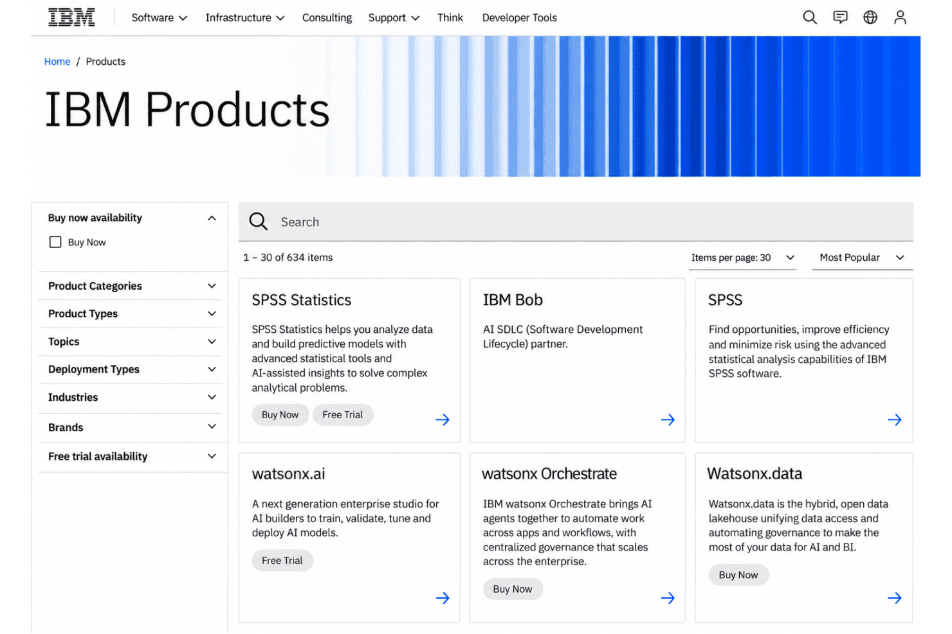The image size is (952, 634).
Task: Click Buy Now on watsonx Orchestrate card
Action: click(513, 589)
